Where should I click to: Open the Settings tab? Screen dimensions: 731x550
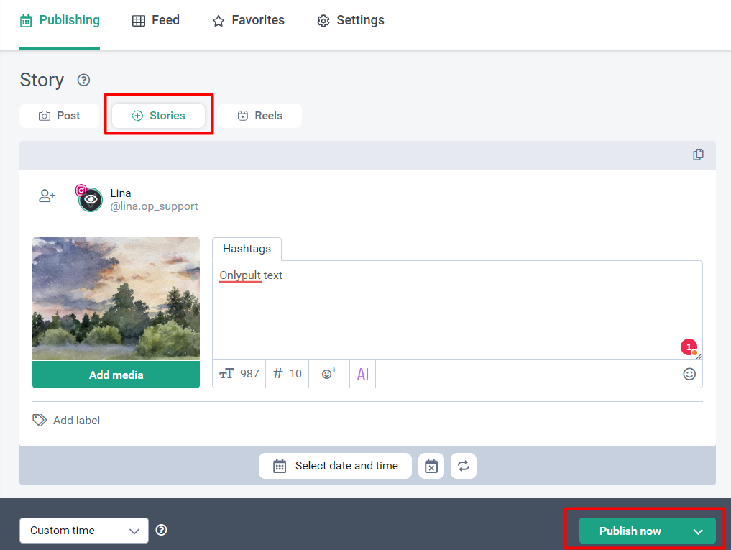(x=351, y=20)
